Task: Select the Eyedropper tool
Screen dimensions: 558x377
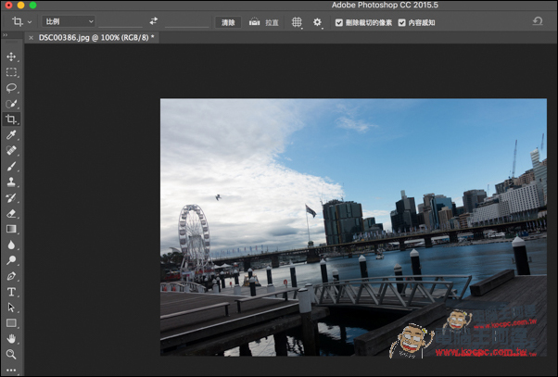Action: coord(11,135)
